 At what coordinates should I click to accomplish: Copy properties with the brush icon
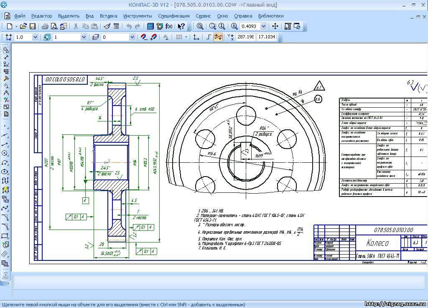pos(107,26)
